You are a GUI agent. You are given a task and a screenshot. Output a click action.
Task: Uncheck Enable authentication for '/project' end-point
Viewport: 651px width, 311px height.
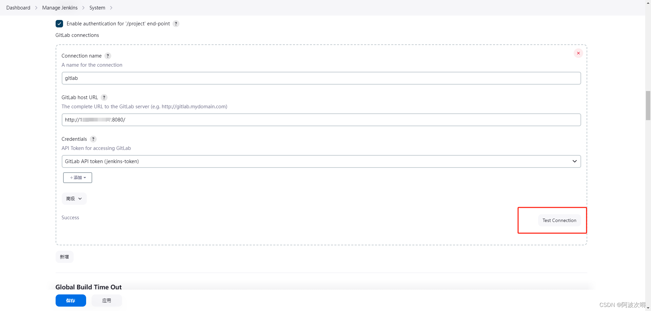coord(59,24)
